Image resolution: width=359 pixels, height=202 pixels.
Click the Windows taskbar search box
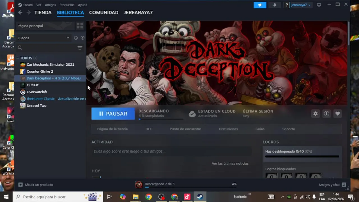(x=58, y=197)
